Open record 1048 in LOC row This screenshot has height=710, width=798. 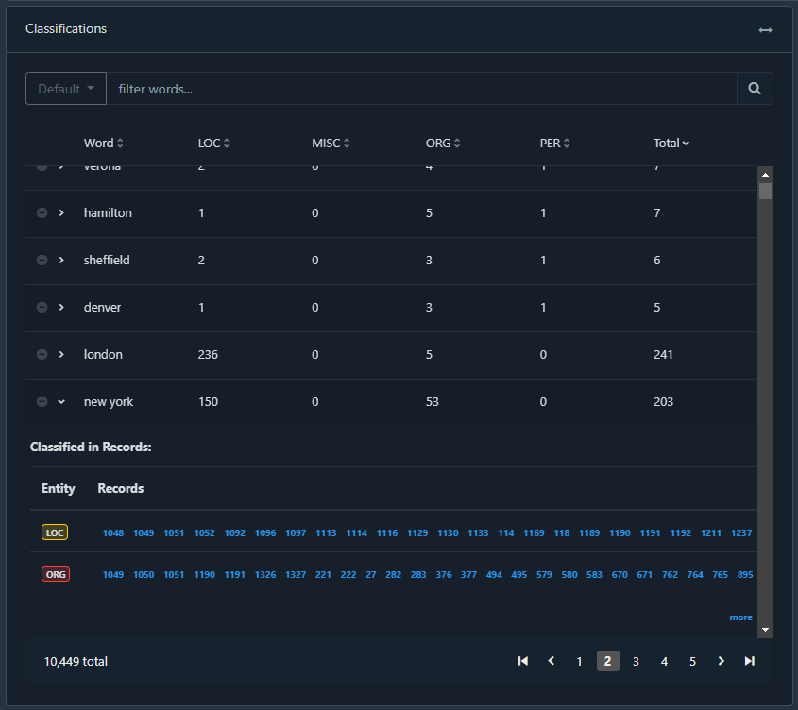tap(113, 533)
